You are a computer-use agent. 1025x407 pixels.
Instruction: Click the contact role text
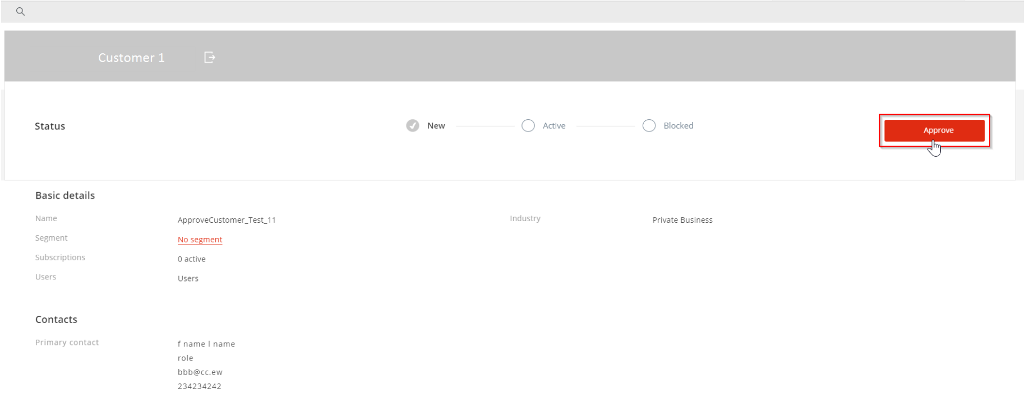(186, 358)
